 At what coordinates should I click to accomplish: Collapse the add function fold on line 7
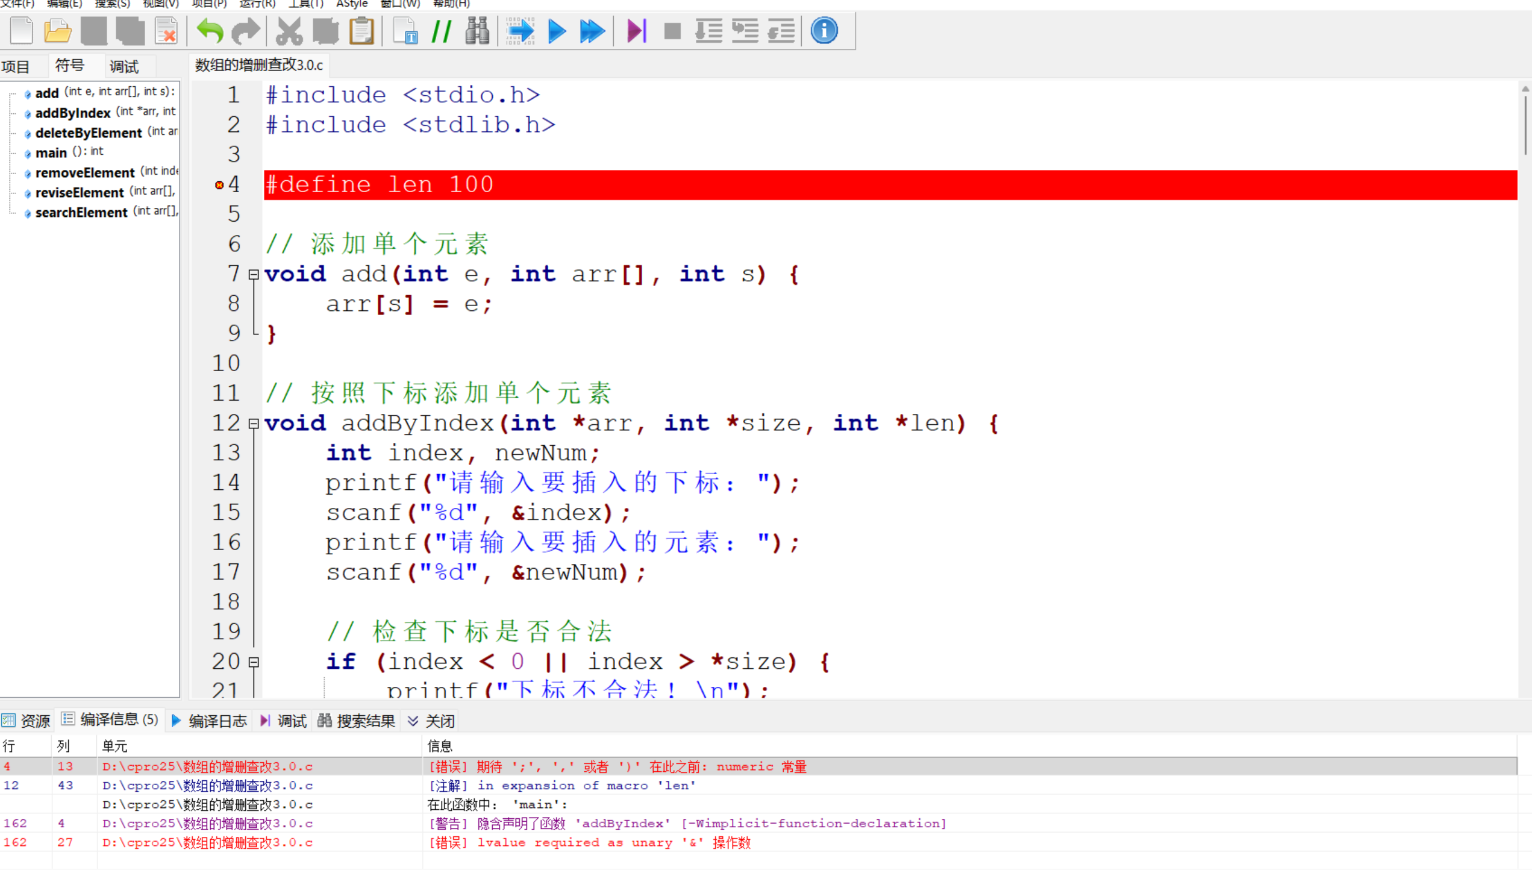pos(254,275)
